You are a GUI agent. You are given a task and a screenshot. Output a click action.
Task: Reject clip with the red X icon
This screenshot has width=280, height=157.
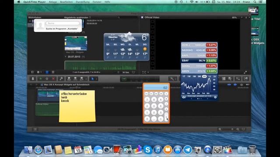point(53,78)
